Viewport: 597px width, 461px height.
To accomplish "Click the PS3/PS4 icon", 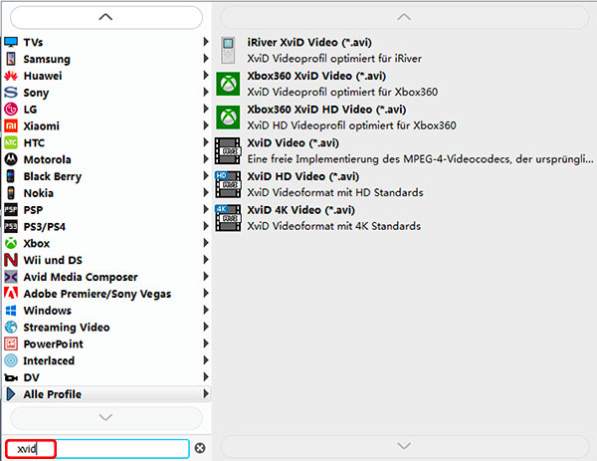I will tap(11, 226).
